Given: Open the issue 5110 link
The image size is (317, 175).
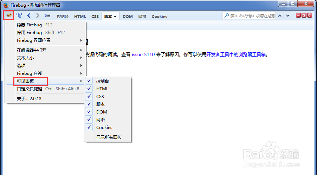Looking at the screenshot, I should 143,54.
